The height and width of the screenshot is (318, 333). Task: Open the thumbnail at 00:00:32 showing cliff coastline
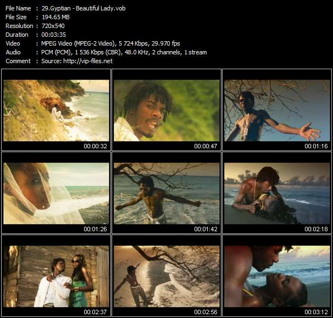point(56,110)
